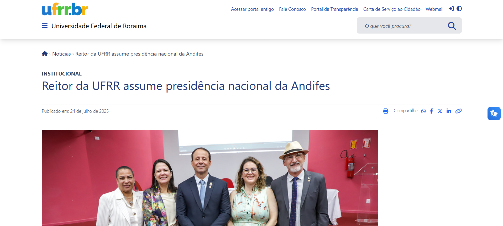Toggle high contrast mode icon
Screen dimensions: 503x226
tap(459, 9)
